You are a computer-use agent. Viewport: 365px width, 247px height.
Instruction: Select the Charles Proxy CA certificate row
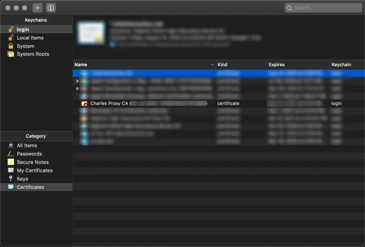click(x=219, y=104)
